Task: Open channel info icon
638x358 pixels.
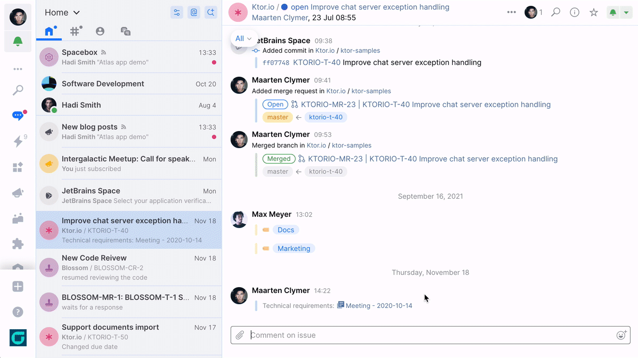Action: click(575, 12)
